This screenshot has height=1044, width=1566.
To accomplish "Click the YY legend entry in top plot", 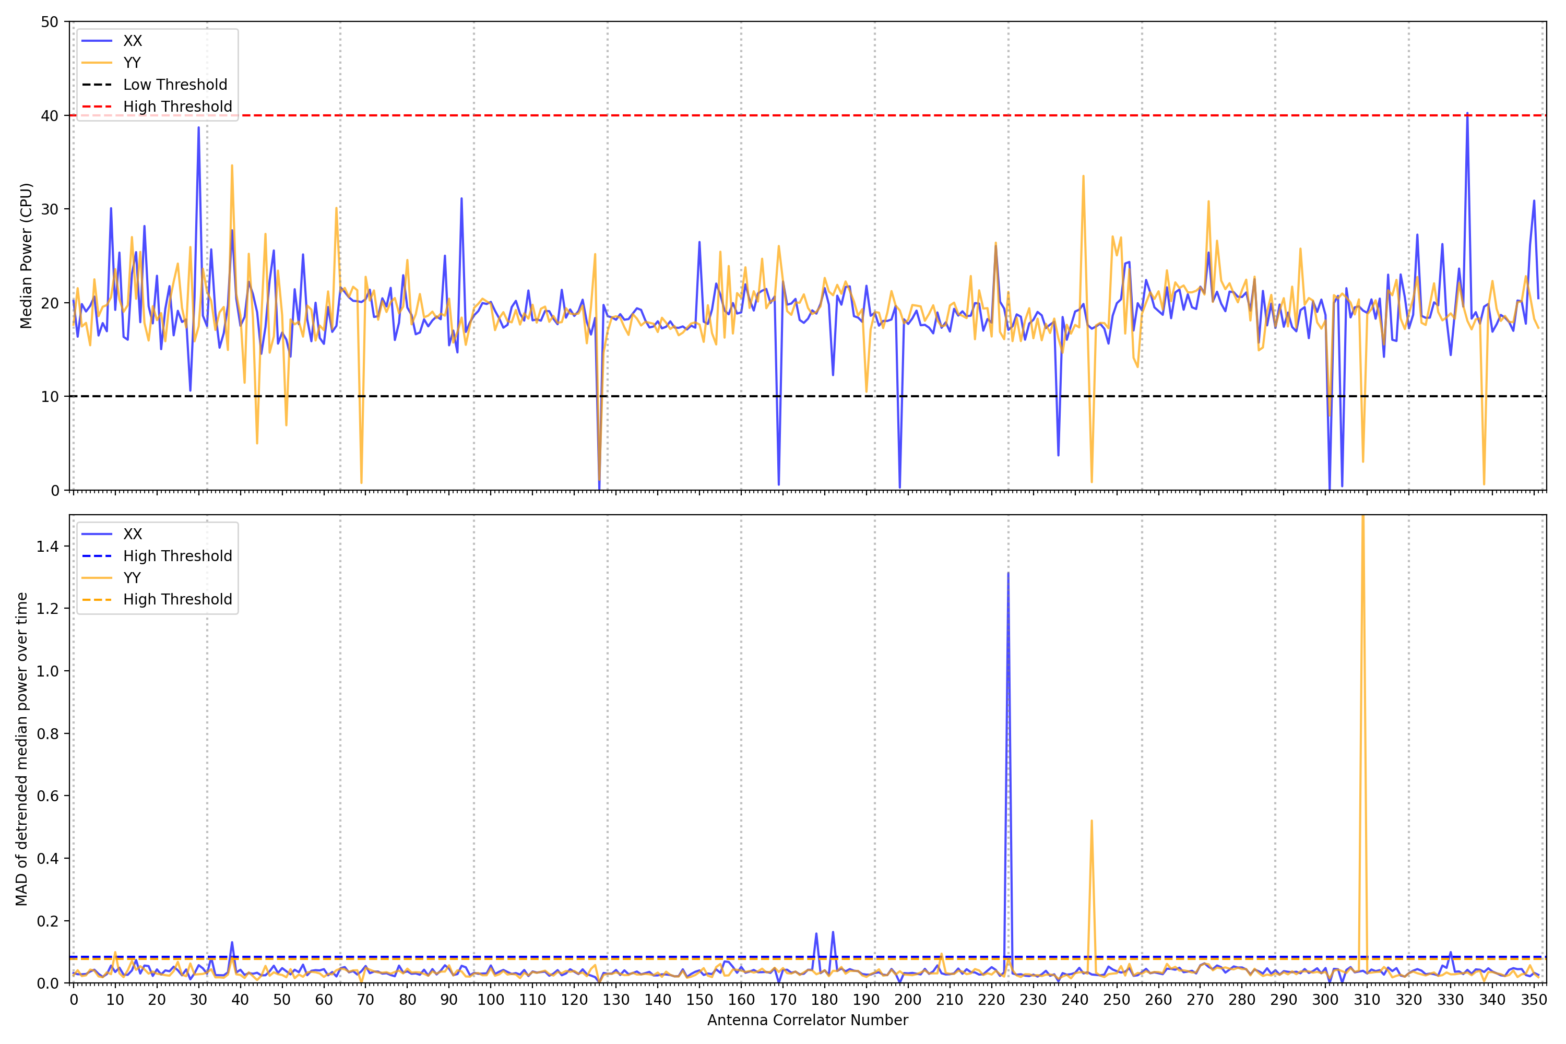I will tap(133, 63).
